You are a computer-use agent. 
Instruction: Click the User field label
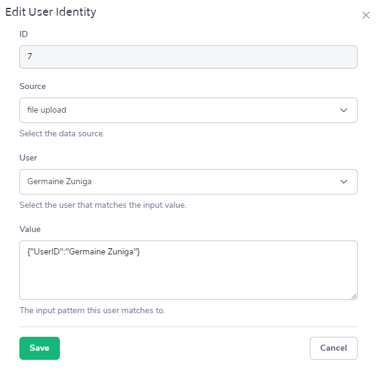[x=28, y=157]
